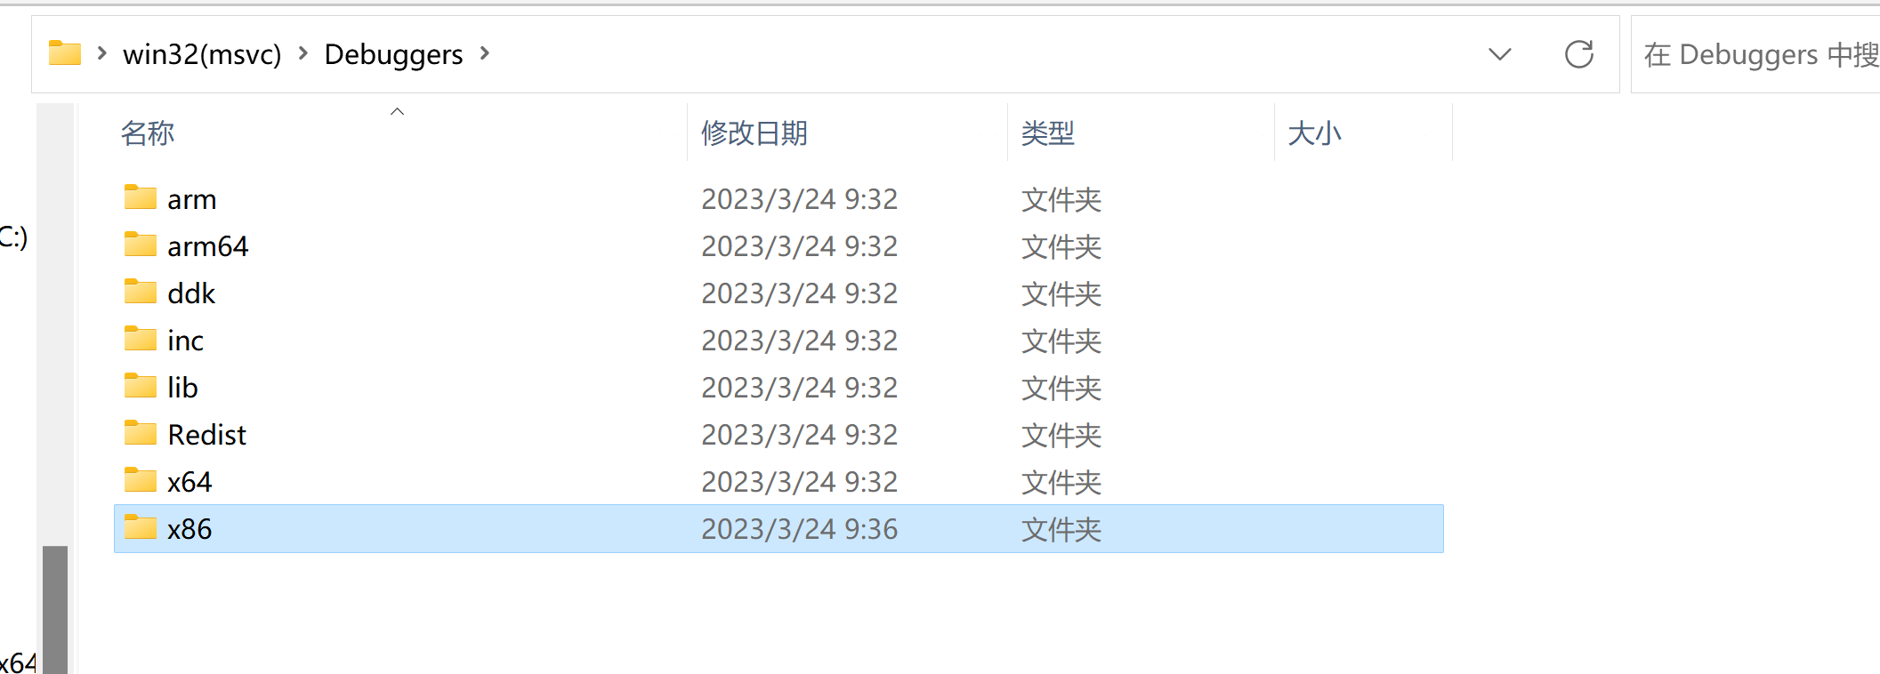Expand the chevron after win32(msvc)
Viewport: 1880px width, 674px height.
click(303, 53)
